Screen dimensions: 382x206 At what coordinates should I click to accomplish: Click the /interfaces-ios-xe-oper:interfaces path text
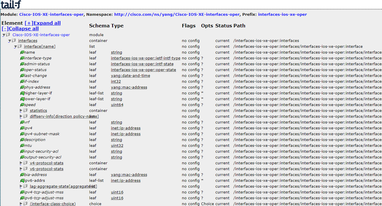coord(266,41)
